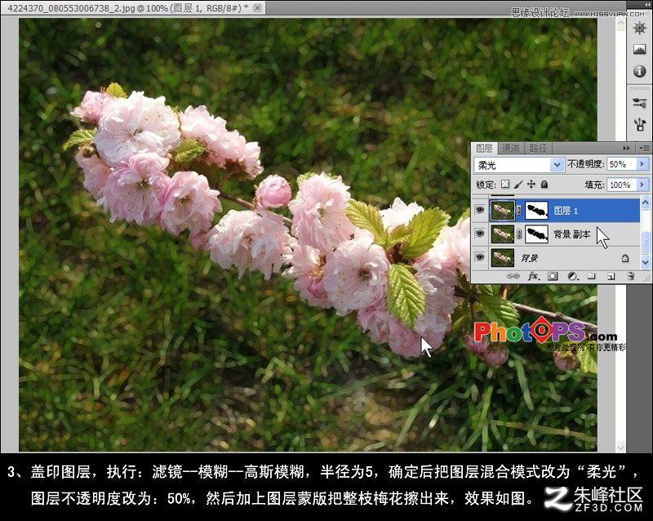The image size is (653, 521).
Task: Toggle lock all padlock icon
Action: (544, 184)
